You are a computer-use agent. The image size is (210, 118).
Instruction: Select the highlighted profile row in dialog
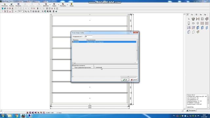coord(104,42)
